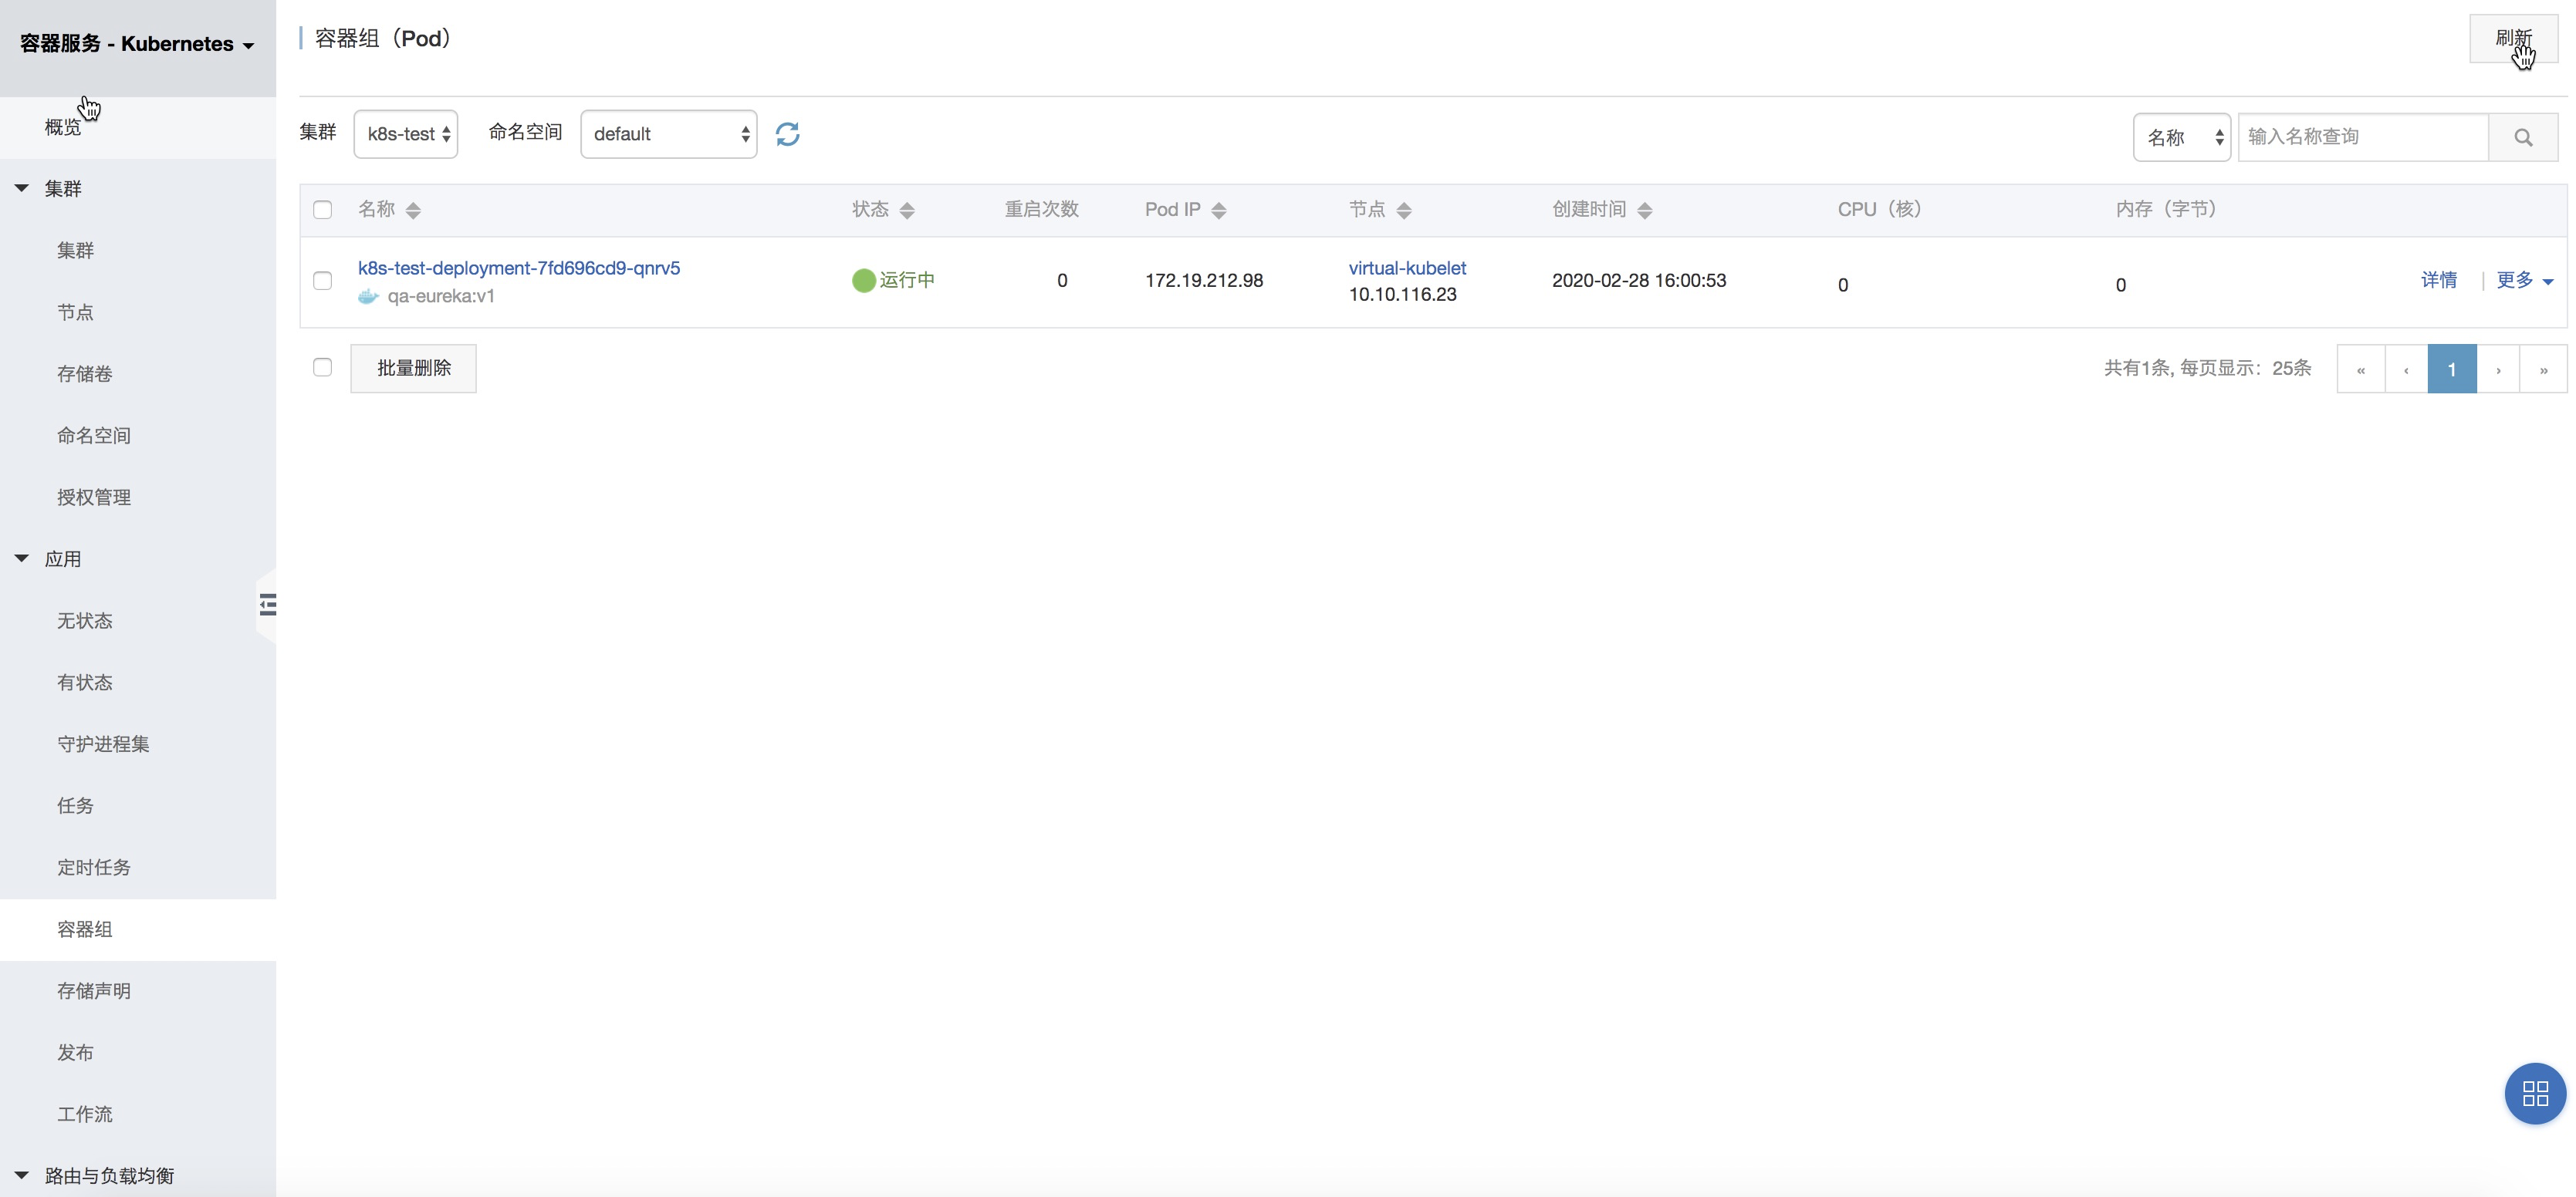Viewport: 2576px width, 1197px height.
Task: Open the 集群 k8s-test dropdown
Action: tap(406, 134)
